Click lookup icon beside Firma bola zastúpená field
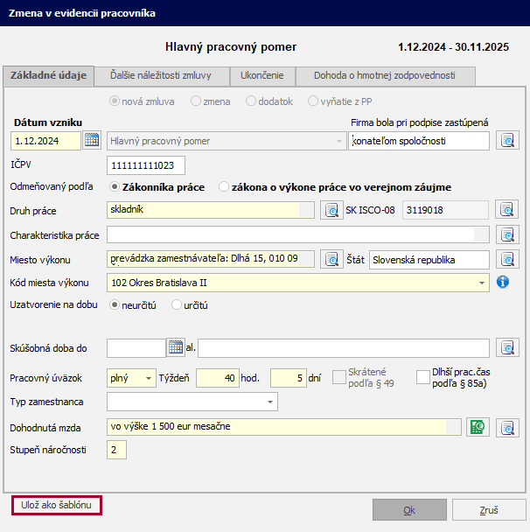 [x=508, y=140]
